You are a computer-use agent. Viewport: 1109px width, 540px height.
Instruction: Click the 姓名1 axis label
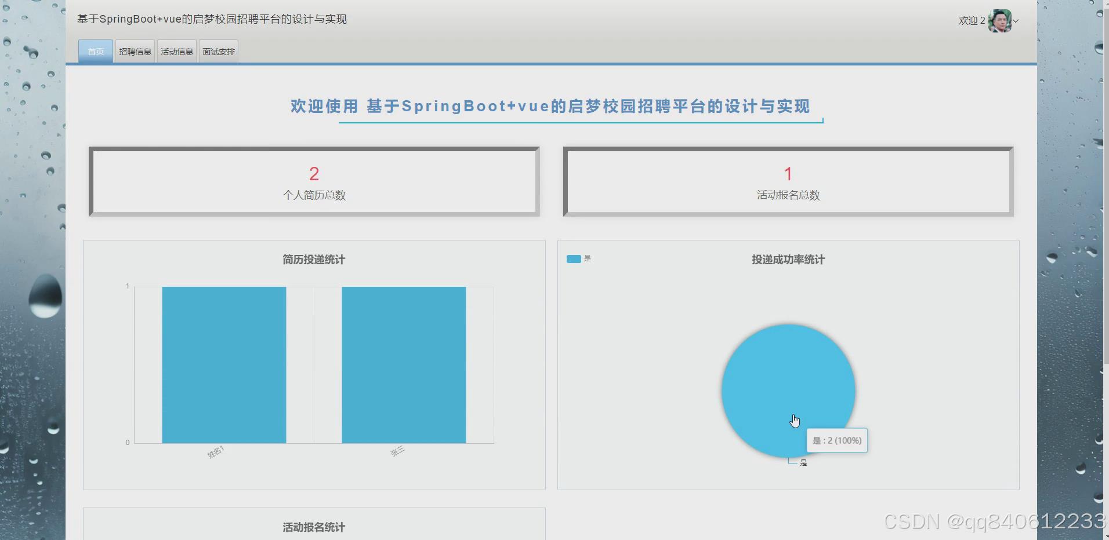coord(216,453)
